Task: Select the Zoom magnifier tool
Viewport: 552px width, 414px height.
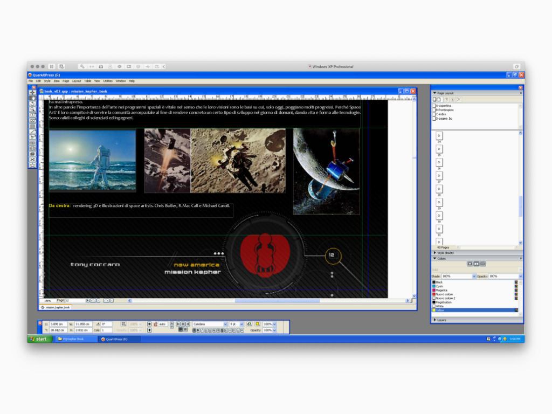Action: point(32,109)
